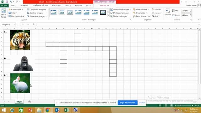Save the workbook via quick access
Viewport: 201px width, 113px height.
[7, 2]
